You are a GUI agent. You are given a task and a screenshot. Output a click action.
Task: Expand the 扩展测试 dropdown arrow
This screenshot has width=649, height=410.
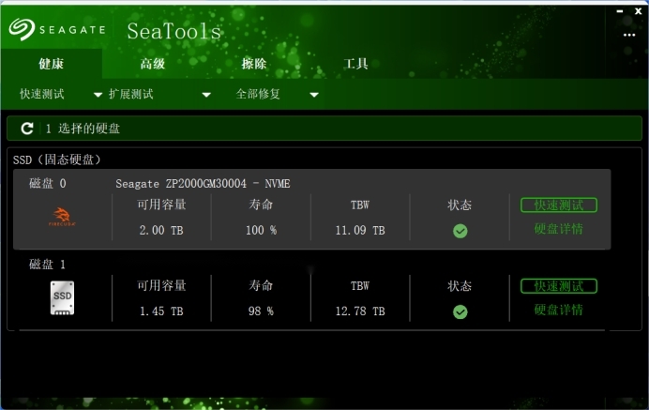tap(206, 95)
